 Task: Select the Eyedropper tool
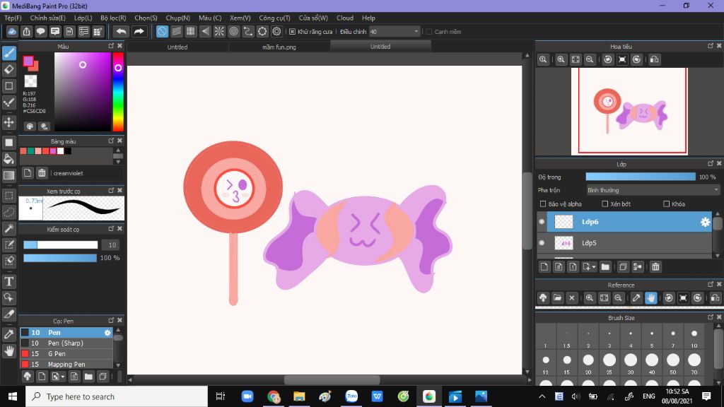(x=9, y=334)
